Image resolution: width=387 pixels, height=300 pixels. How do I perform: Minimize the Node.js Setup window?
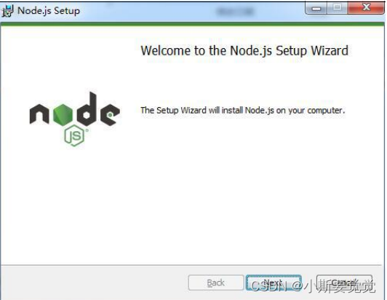click(316, 9)
